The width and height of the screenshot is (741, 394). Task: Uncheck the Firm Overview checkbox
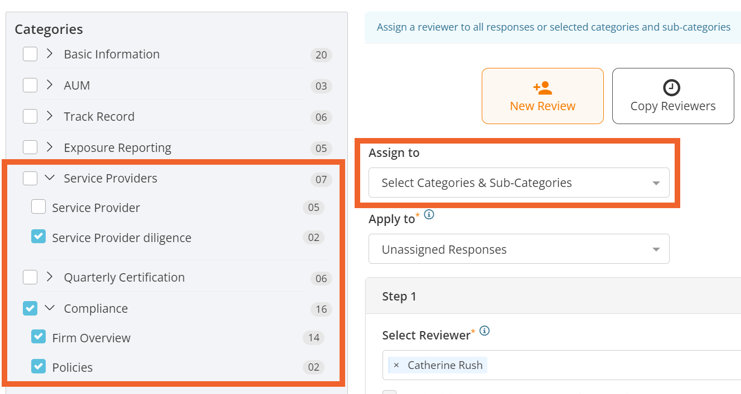(x=38, y=337)
